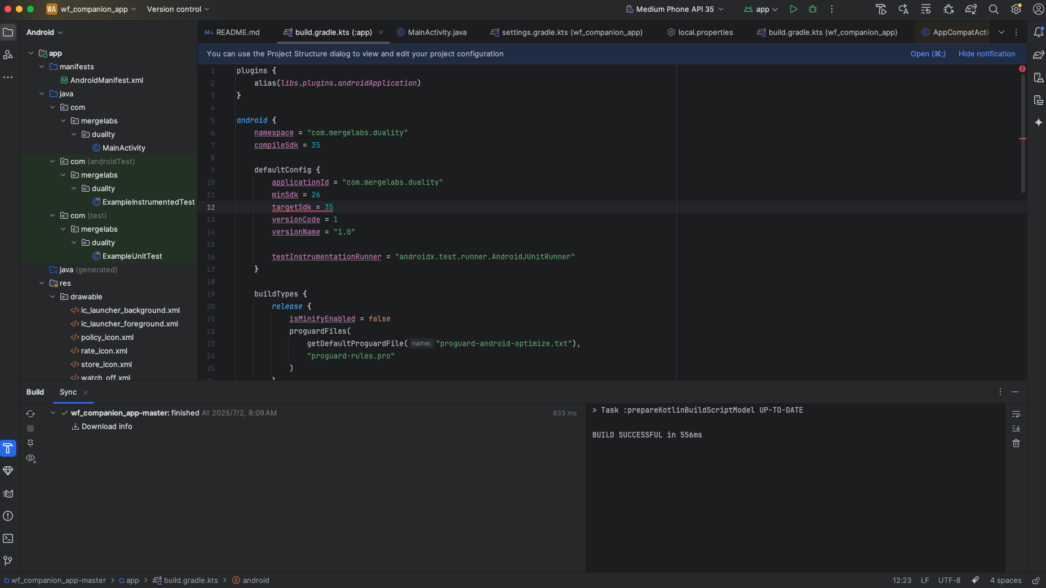The height and width of the screenshot is (588, 1046).
Task: Open the Gemini AI assistant sparkle icon
Action: click(x=1038, y=122)
